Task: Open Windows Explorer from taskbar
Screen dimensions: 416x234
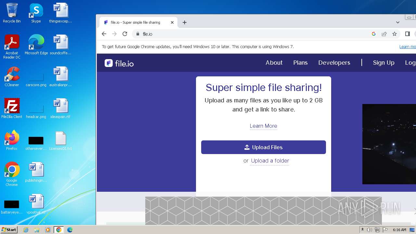Action: [x=37, y=230]
